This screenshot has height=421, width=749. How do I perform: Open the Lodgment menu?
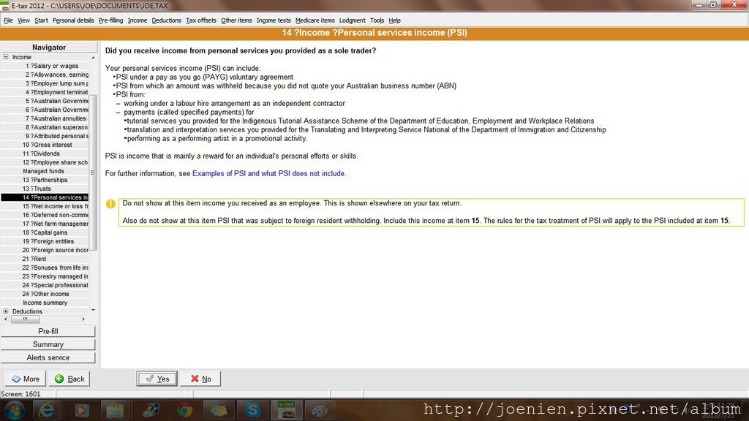click(353, 20)
